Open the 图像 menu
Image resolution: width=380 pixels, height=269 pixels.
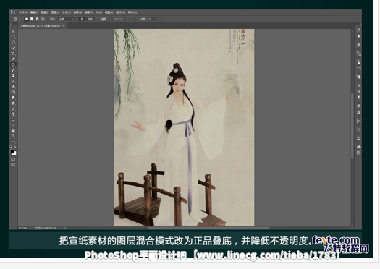click(x=45, y=12)
